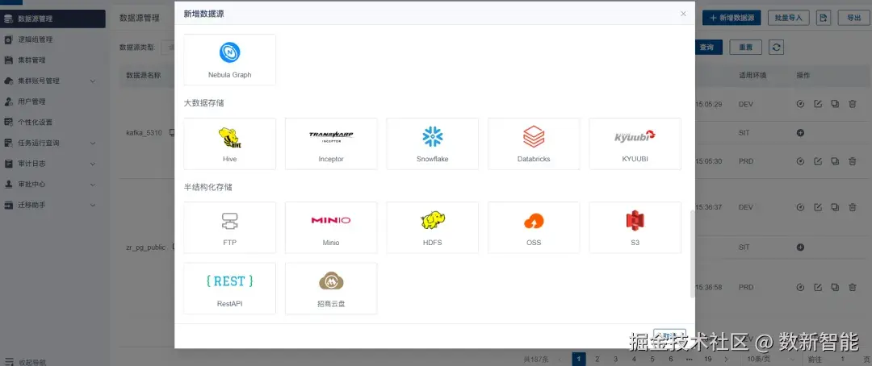The height and width of the screenshot is (366, 872).
Task: Click the 批量导入 button
Action: pos(788,18)
